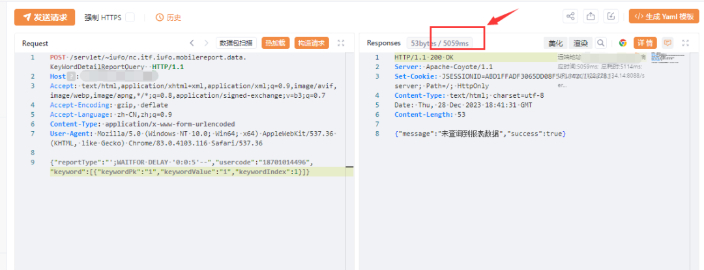Click the 热加载 hot-load button
This screenshot has width=704, height=270.
[275, 43]
